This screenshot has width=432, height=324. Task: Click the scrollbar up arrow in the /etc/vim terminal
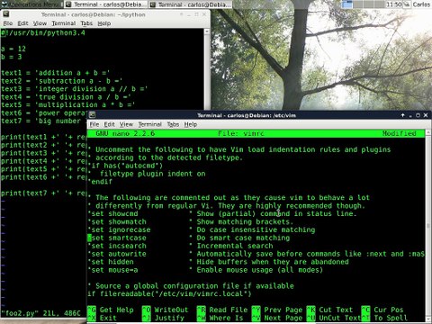428,132
